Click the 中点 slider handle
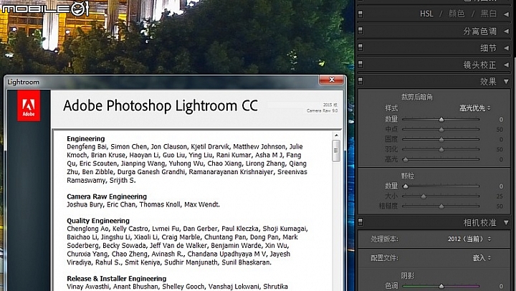 click(x=441, y=129)
